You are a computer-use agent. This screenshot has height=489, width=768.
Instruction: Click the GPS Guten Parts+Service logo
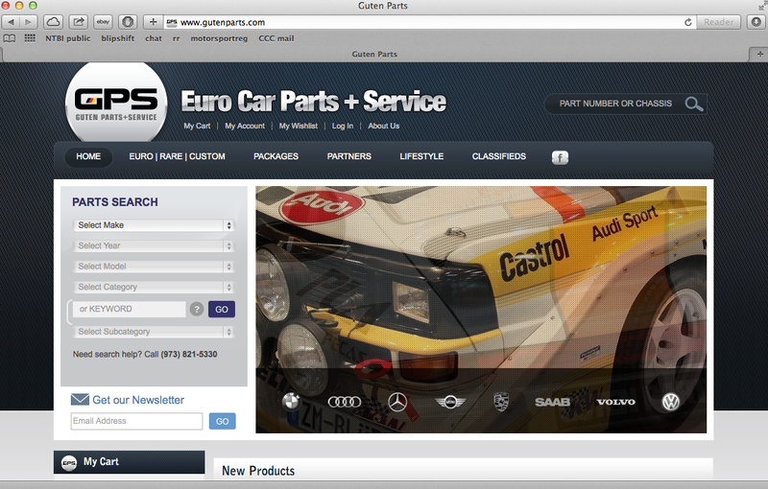(116, 104)
